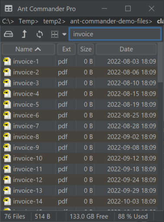The image size is (164, 222).
Task: Click the selection mode grid icon
Action: (55, 34)
